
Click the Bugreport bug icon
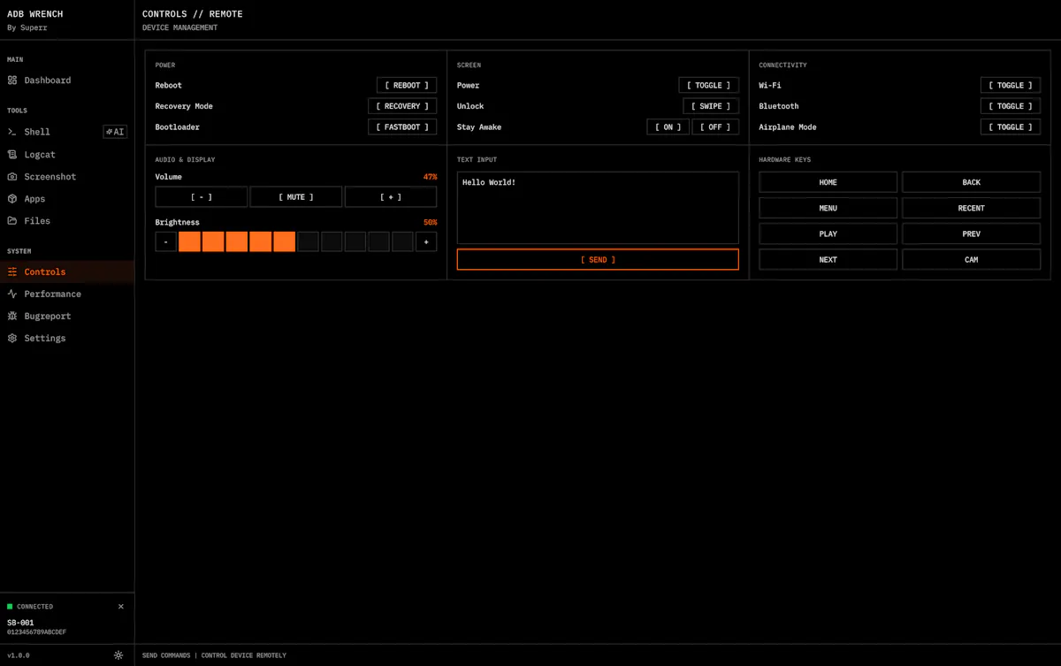(x=12, y=316)
